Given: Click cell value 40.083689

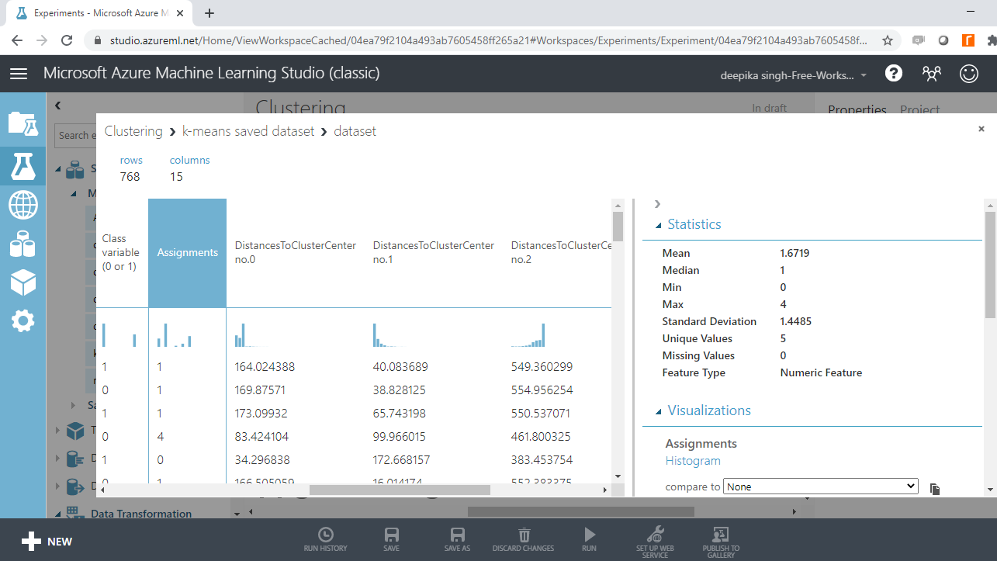Looking at the screenshot, I should [400, 366].
